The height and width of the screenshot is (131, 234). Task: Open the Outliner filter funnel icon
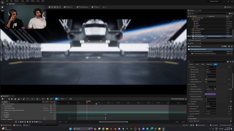pos(189,13)
